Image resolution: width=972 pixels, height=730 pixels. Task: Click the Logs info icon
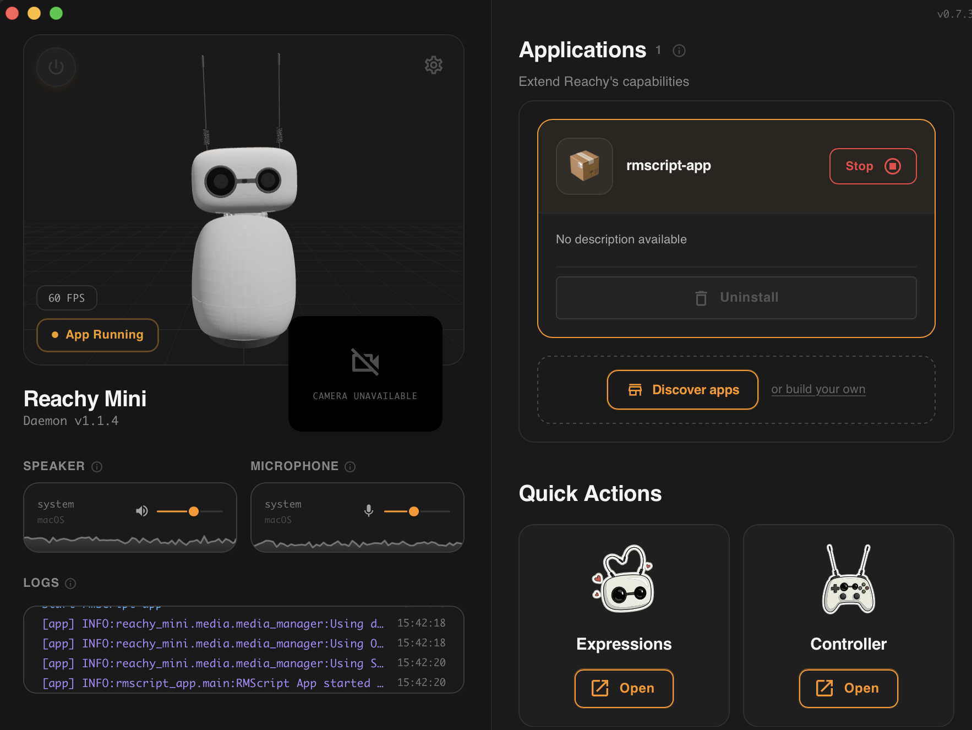(x=70, y=584)
